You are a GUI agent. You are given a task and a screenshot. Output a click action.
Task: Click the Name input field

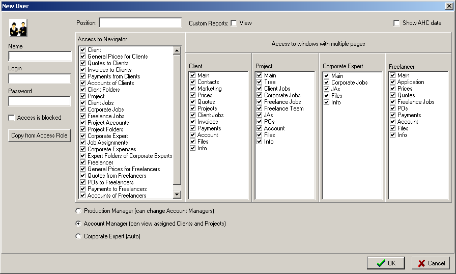[40, 56]
